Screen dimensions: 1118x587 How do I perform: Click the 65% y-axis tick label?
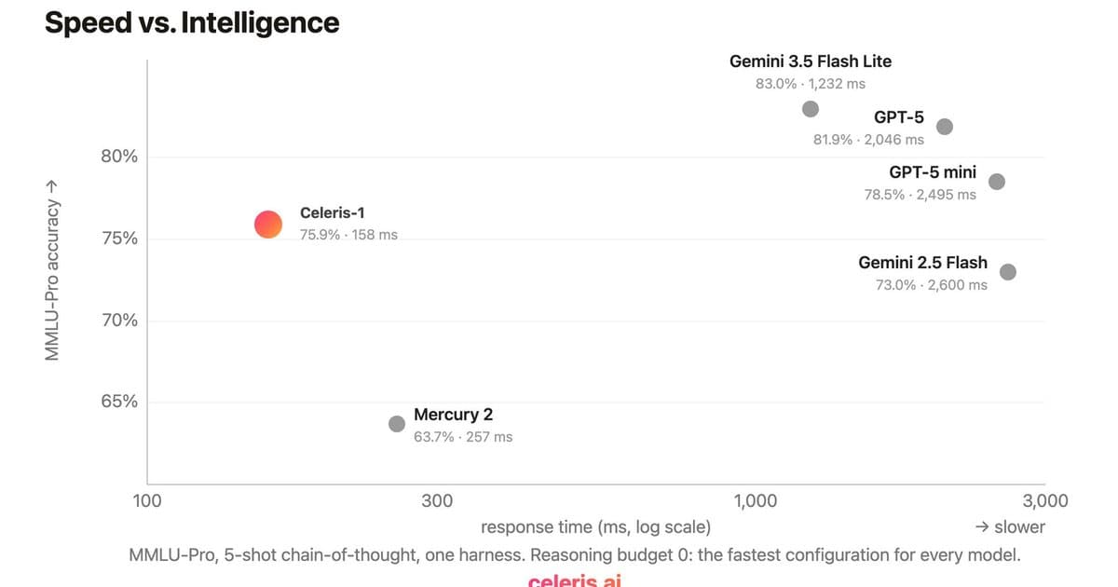click(119, 403)
